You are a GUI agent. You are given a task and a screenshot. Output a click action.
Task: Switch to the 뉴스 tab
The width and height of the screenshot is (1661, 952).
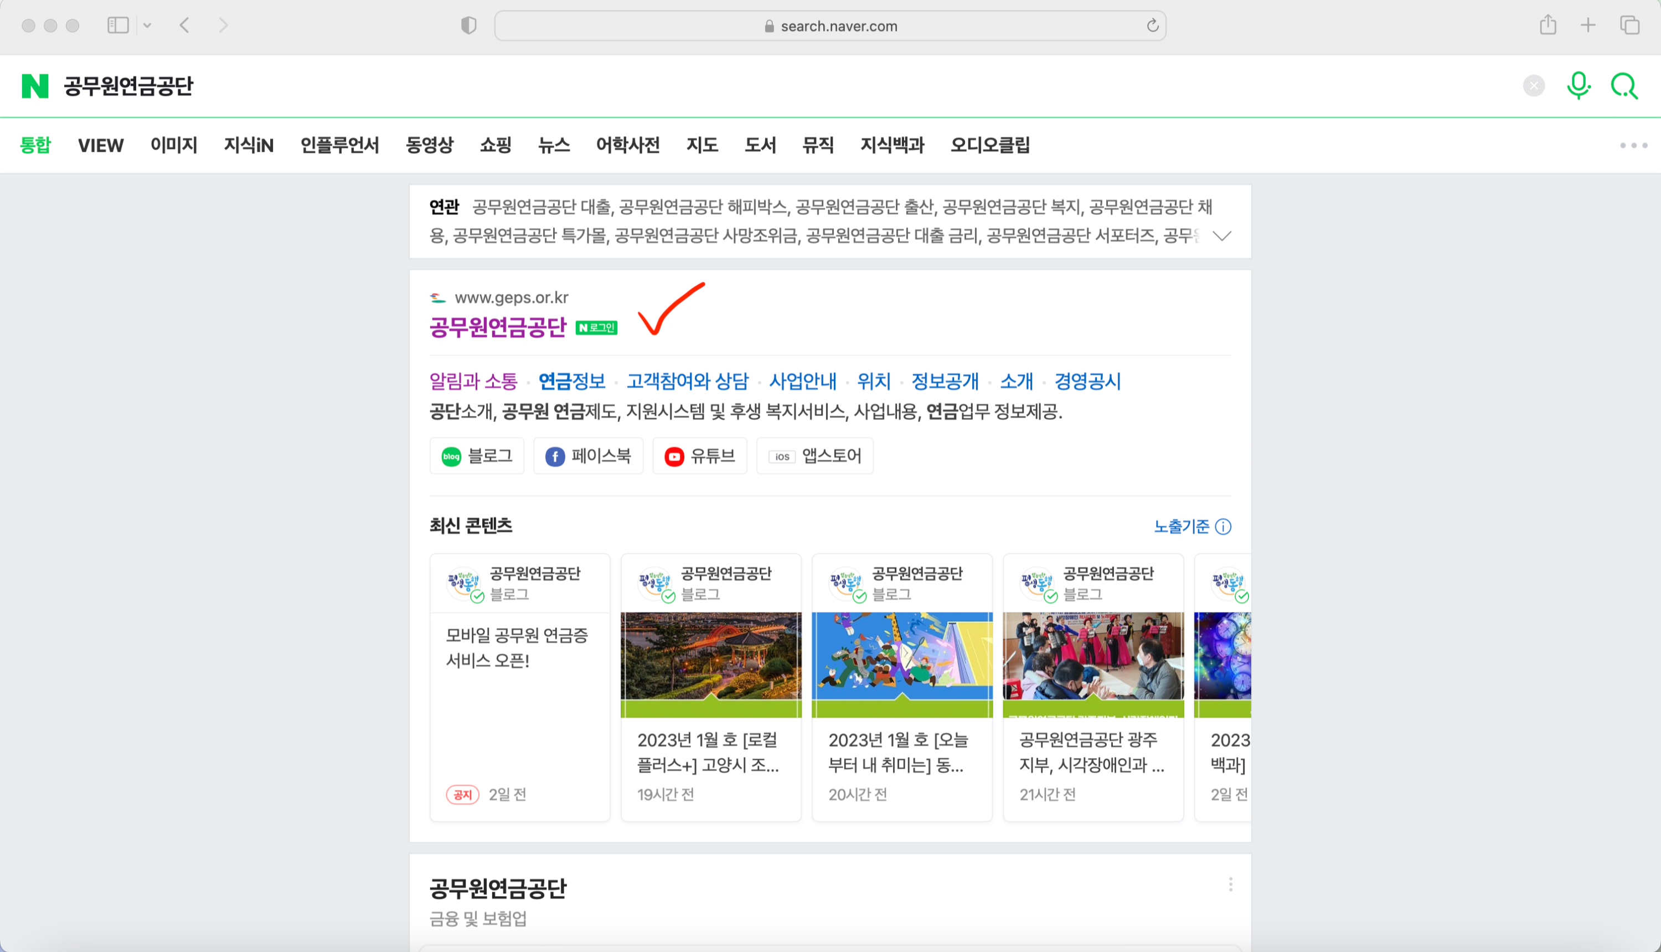click(554, 145)
